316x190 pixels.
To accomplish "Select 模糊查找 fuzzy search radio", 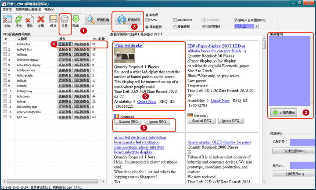I will [147, 27].
